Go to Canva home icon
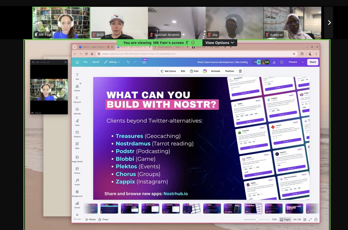 pos(77,62)
